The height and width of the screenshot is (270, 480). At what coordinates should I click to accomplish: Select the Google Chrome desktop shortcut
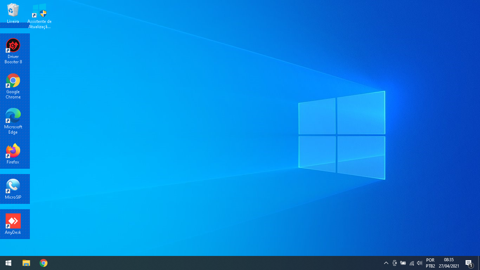(x=13, y=86)
